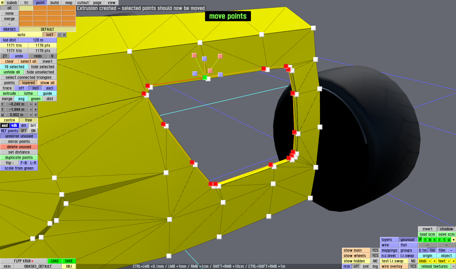
Task: Click delete unused button
Action: point(19,147)
